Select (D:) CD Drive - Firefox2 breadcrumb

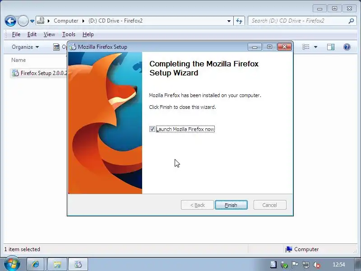(x=116, y=21)
